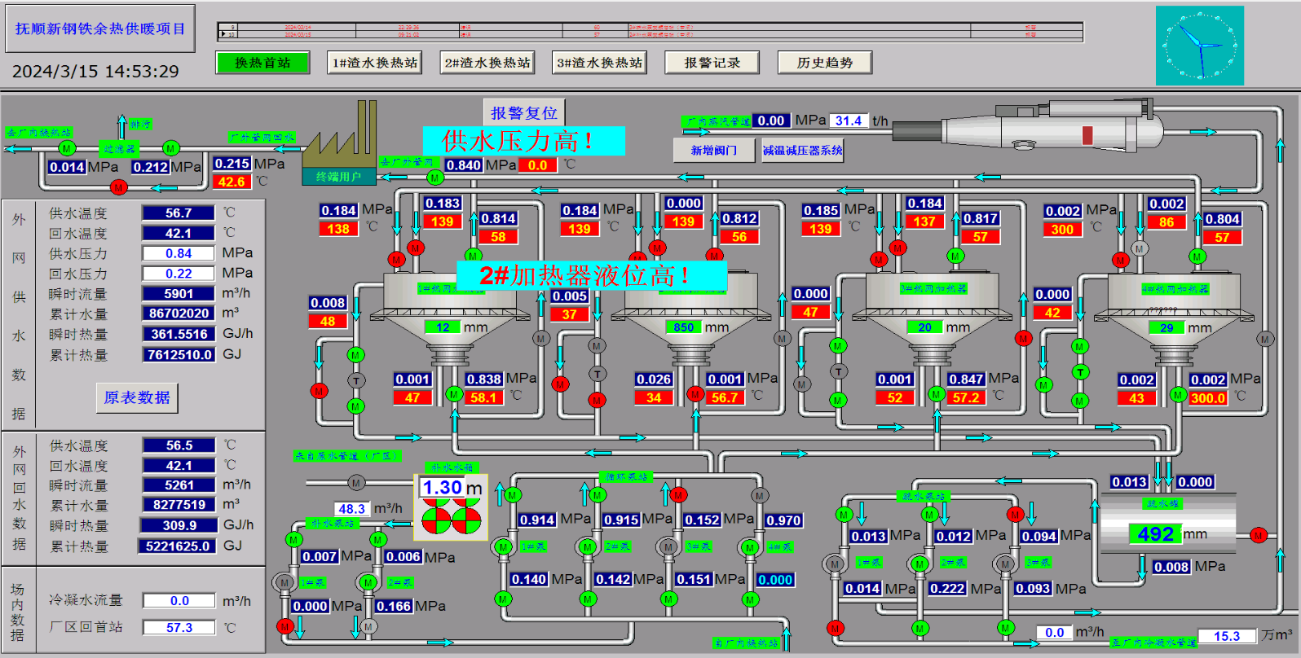Click the 过滤器 filter label on return pipeline
The image size is (1301, 658).
tap(119, 148)
